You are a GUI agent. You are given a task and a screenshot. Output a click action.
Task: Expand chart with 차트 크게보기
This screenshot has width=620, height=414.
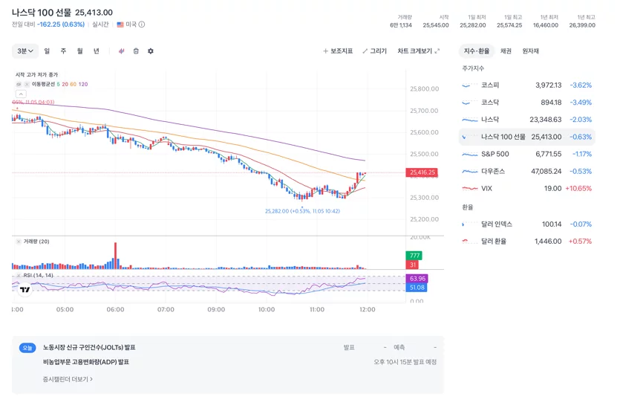(418, 51)
